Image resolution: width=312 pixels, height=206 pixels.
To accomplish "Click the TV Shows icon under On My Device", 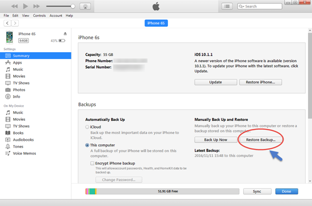I will [x=8, y=126].
